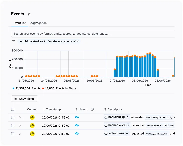Sort by the Timestamp column header

coord(53,109)
